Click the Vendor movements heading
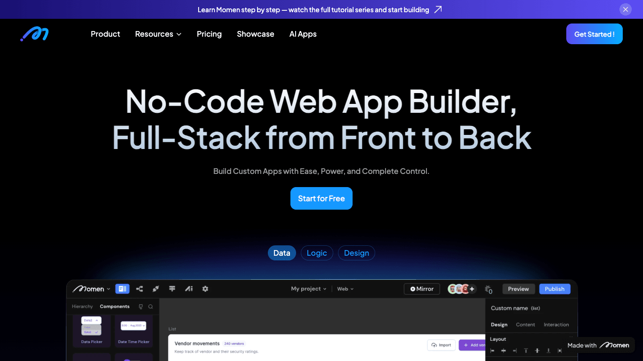 (x=197, y=344)
